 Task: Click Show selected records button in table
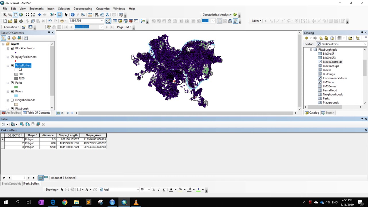tap(46, 178)
